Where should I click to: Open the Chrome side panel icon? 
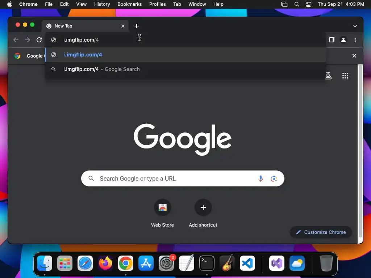pos(332,40)
